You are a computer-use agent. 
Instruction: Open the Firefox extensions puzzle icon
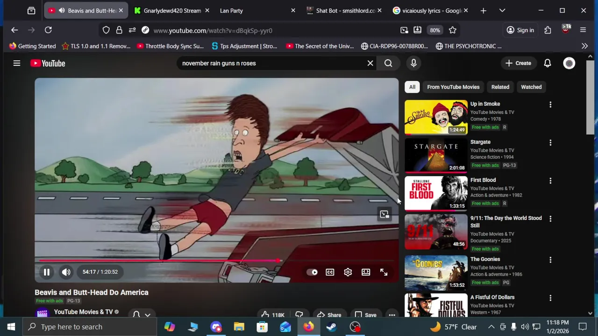tap(548, 30)
